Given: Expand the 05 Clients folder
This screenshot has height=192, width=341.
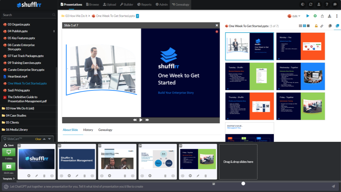Looking at the screenshot, I should tap(12, 123).
